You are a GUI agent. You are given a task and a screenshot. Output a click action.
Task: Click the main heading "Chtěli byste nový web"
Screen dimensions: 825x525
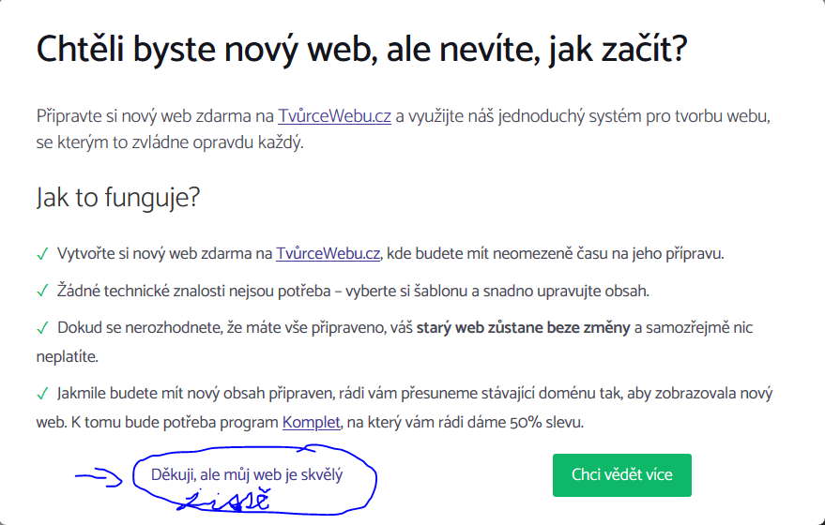coord(361,49)
